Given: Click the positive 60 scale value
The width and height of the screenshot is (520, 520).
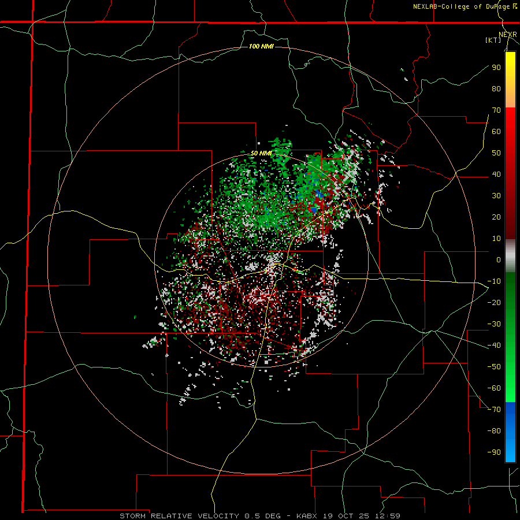Looking at the screenshot, I should click(496, 131).
